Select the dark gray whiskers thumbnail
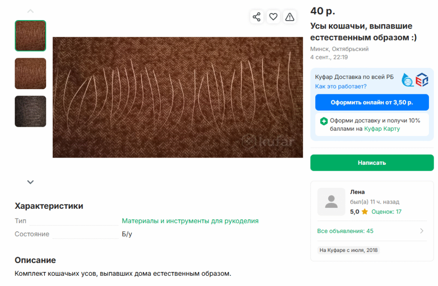The height and width of the screenshot is (286, 438). click(30, 111)
